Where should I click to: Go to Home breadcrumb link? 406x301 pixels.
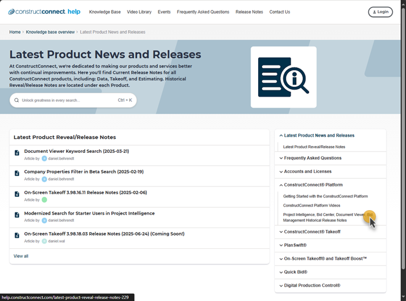[14, 32]
